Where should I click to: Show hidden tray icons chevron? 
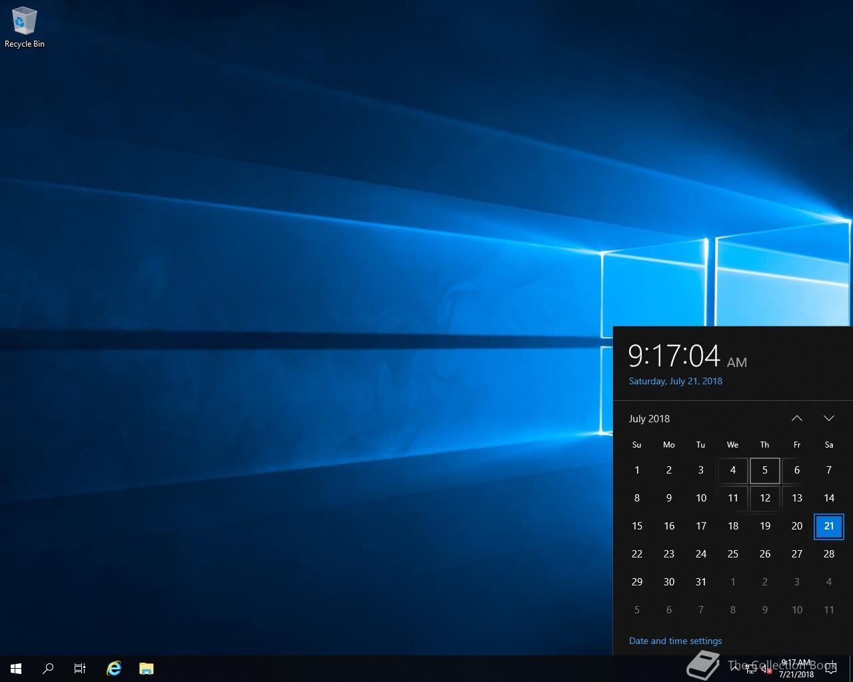(734, 669)
